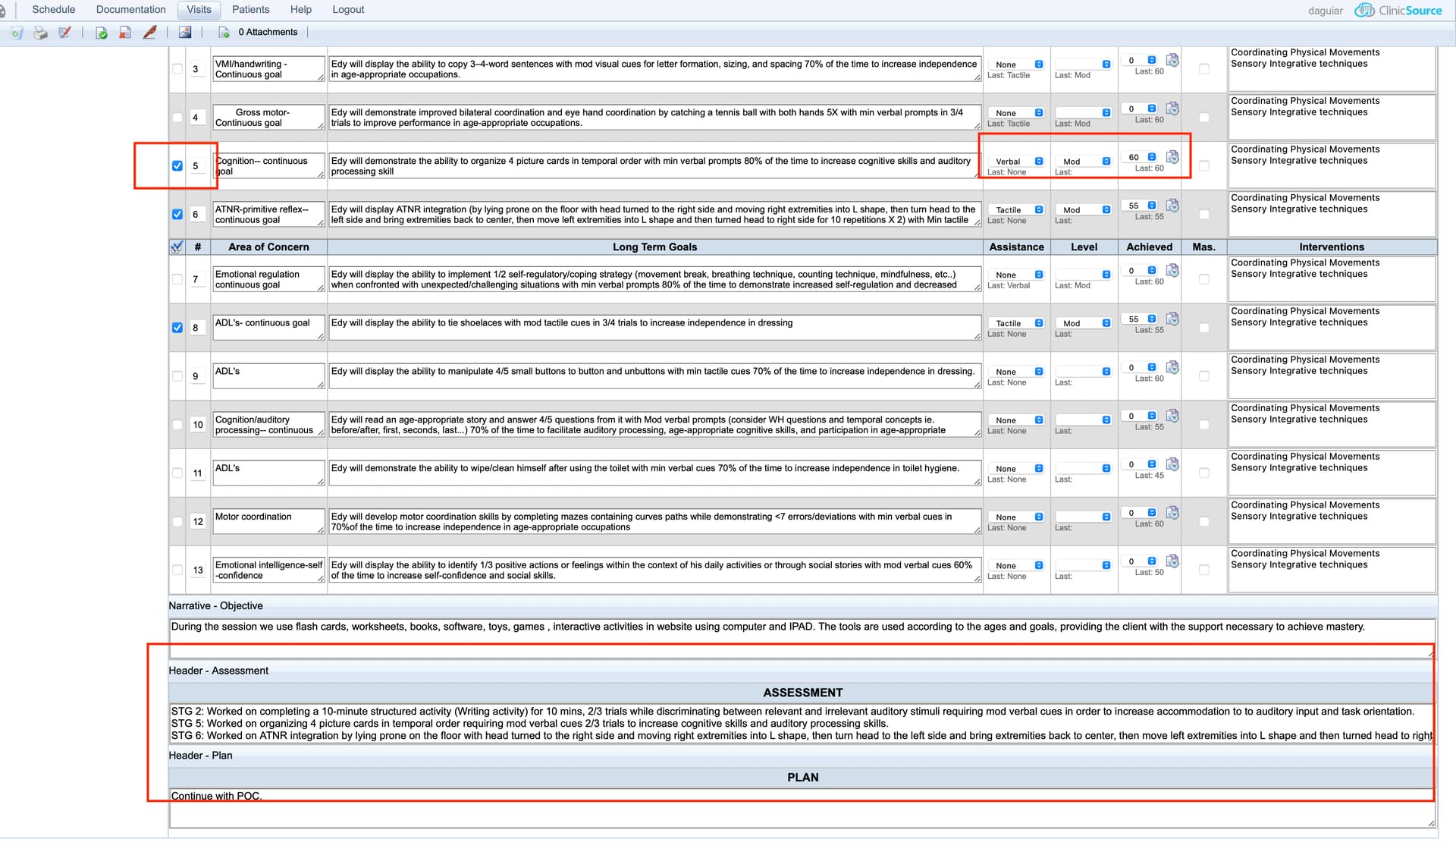Image resolution: width=1456 pixels, height=855 pixels.
Task: Click the Achieved column header
Action: tap(1149, 247)
